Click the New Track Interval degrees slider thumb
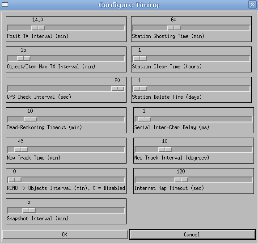258x244 pixels. coord(165,149)
